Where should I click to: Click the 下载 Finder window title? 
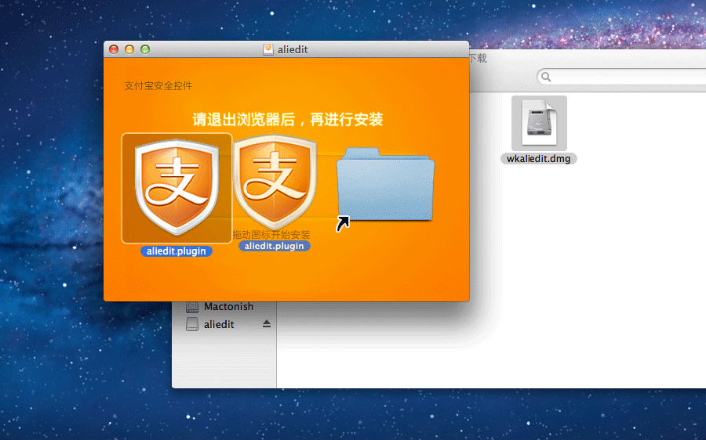(478, 58)
